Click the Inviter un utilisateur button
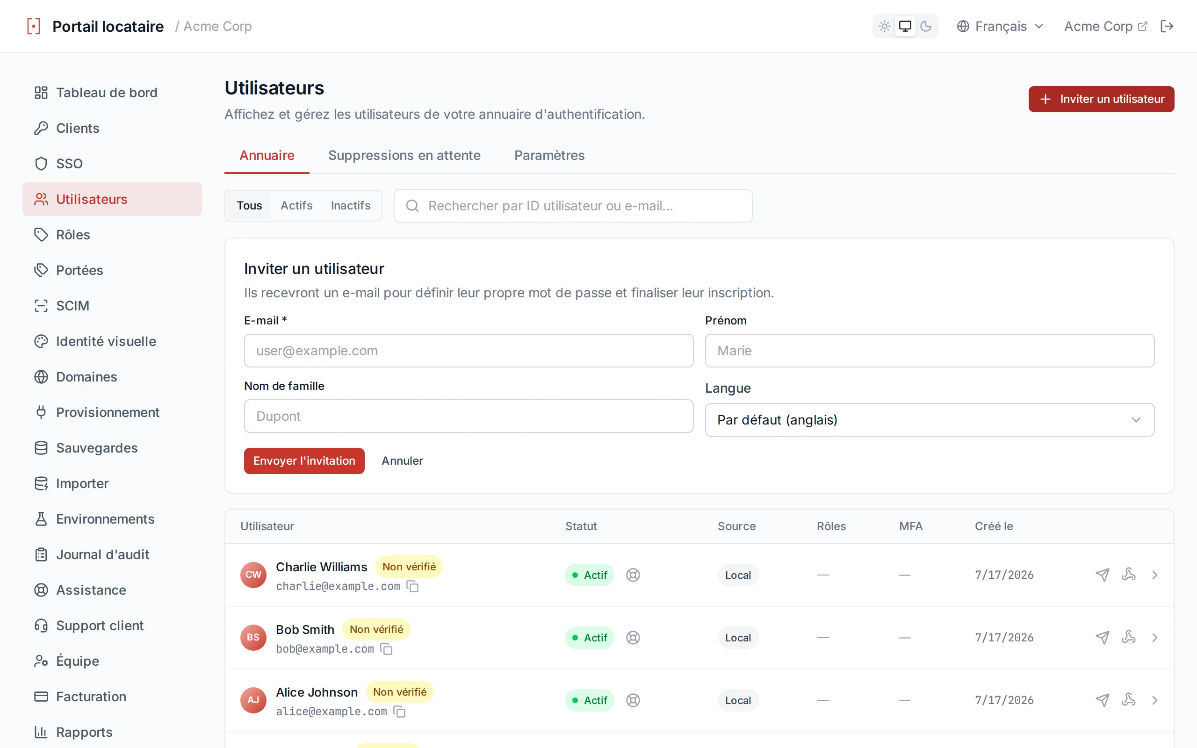This screenshot has width=1197, height=748. pyautogui.click(x=1101, y=99)
